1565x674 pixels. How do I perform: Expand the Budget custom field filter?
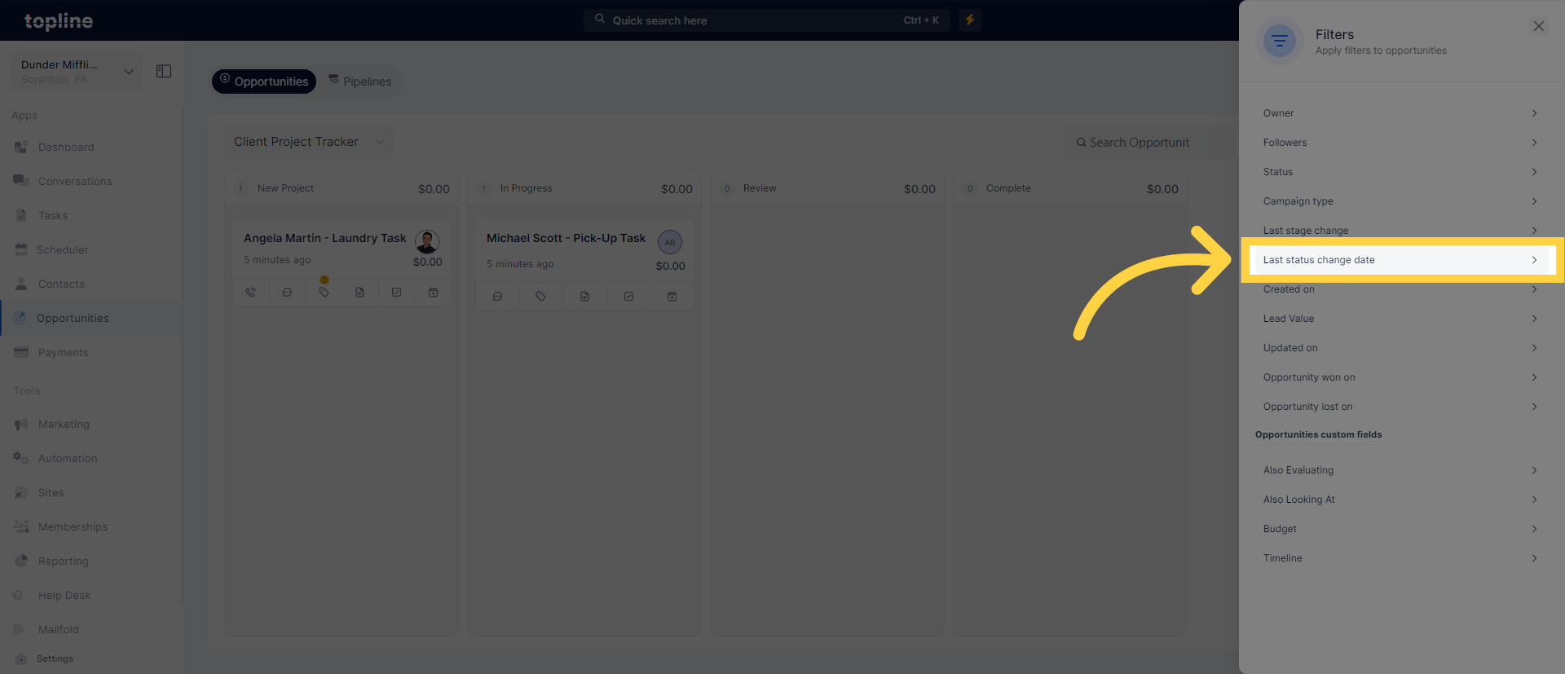pos(1400,529)
